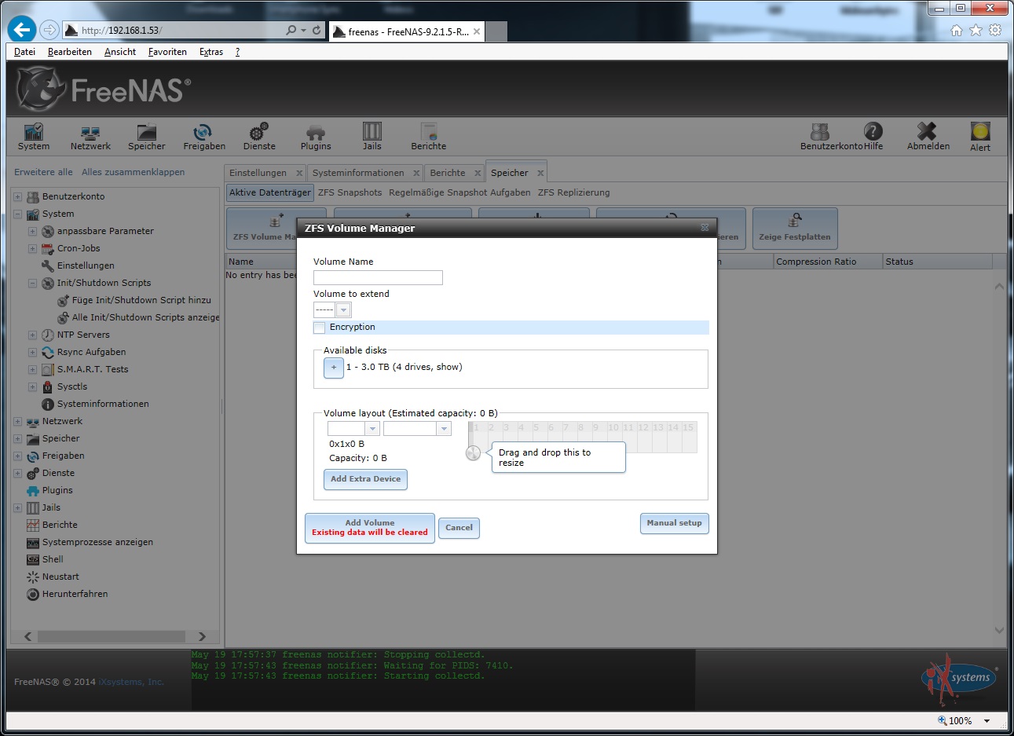Click Add Volume button
Screen dimensions: 1014x736
(x=370, y=528)
